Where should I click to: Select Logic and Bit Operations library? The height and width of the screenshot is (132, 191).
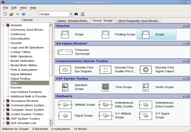click(x=27, y=48)
